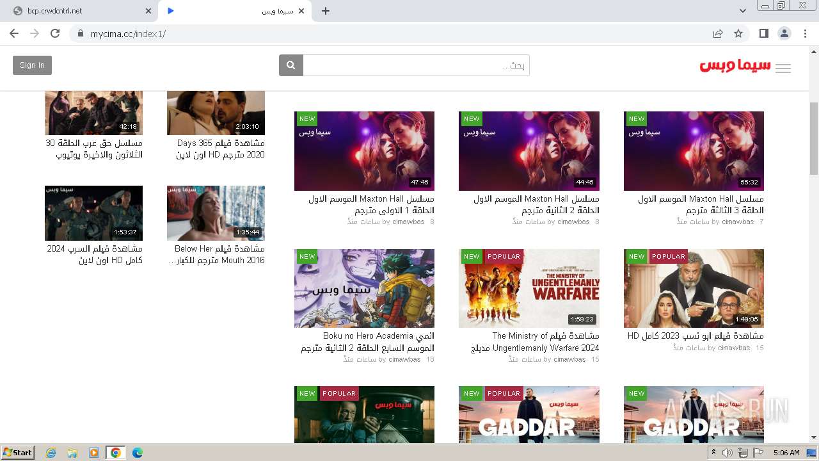Open the 365 Days 2020 sidebar thumbnail
The image size is (819, 461).
(216, 113)
